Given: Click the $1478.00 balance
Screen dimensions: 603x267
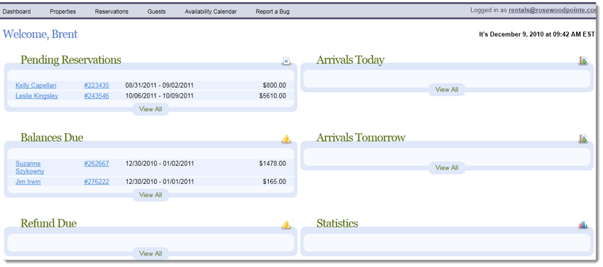Looking at the screenshot, I should tap(273, 164).
